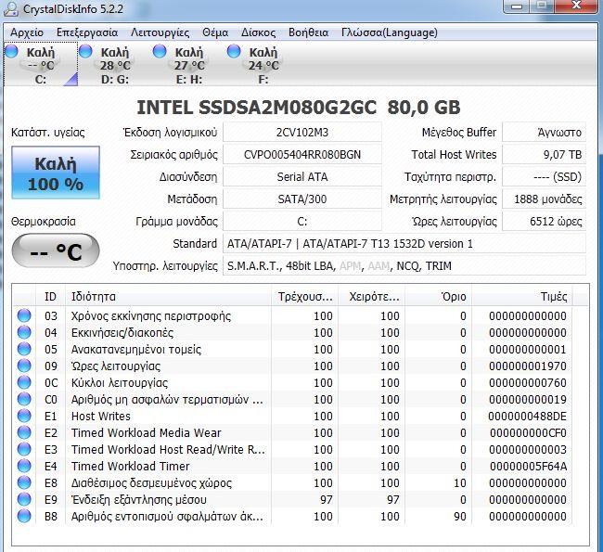This screenshot has height=552, width=603.
Task: Select raw value 0000000488DE
Action: (x=527, y=416)
